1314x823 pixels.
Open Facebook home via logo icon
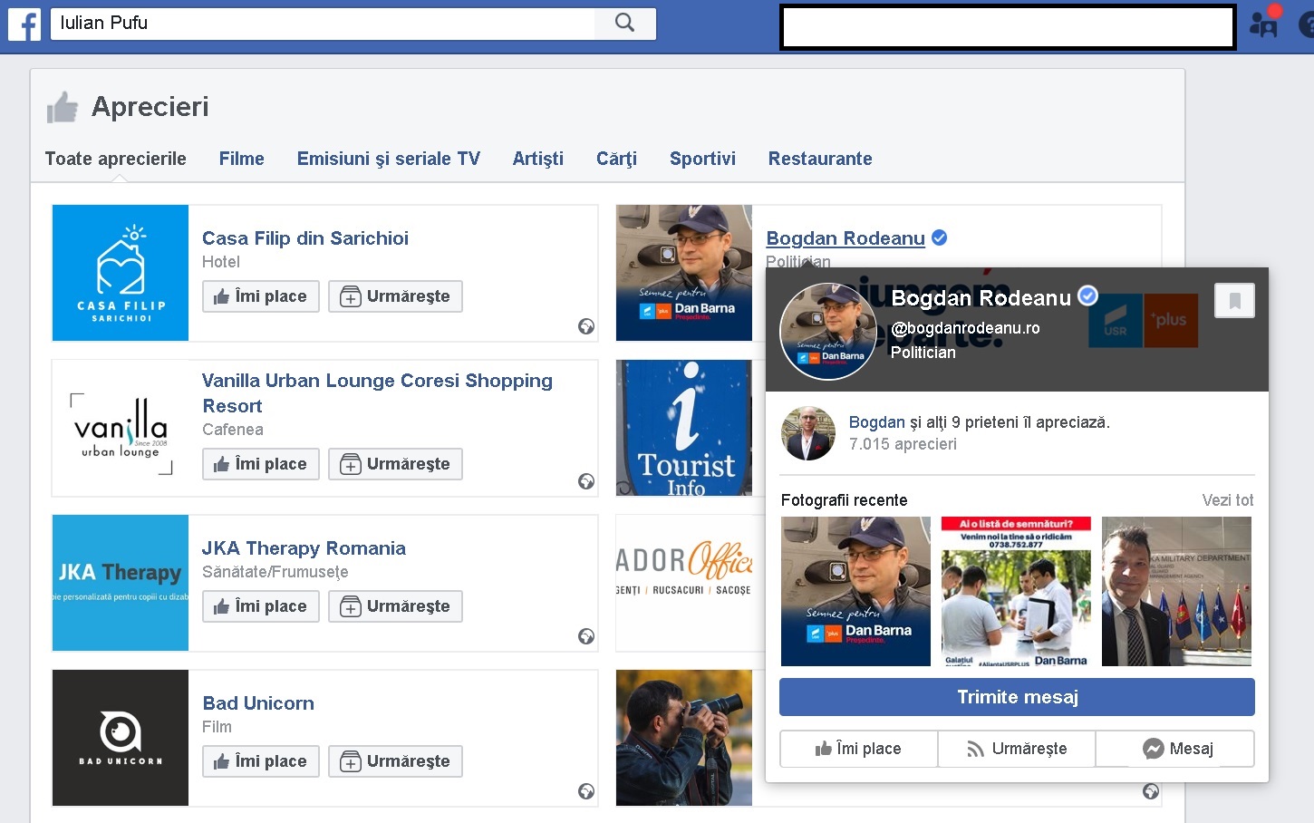point(24,24)
